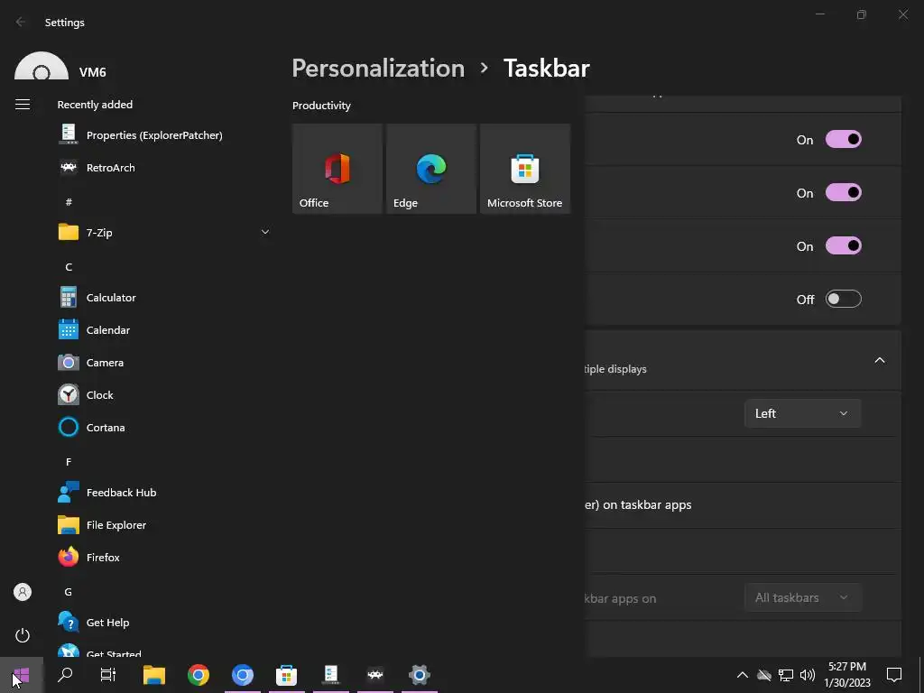Open ExplorerPatcher Properties taskbar icon

(330, 675)
